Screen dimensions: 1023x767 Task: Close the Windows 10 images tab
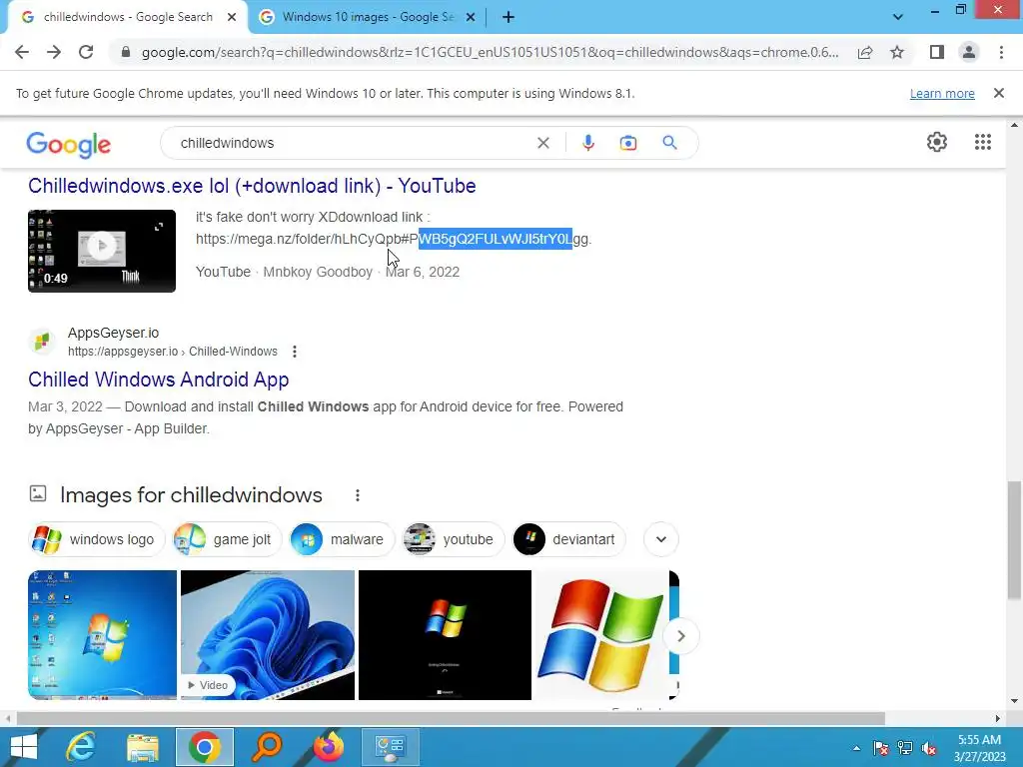pyautogui.click(x=471, y=18)
